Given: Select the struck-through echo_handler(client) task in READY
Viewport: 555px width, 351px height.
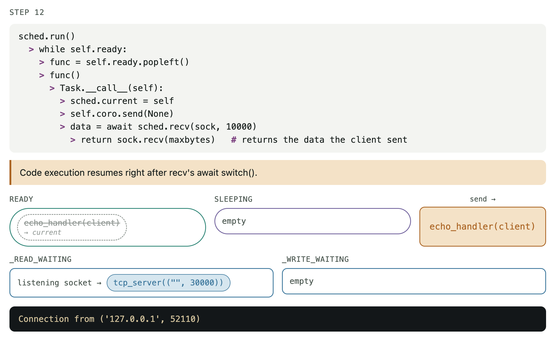Looking at the screenshot, I should click(x=72, y=227).
